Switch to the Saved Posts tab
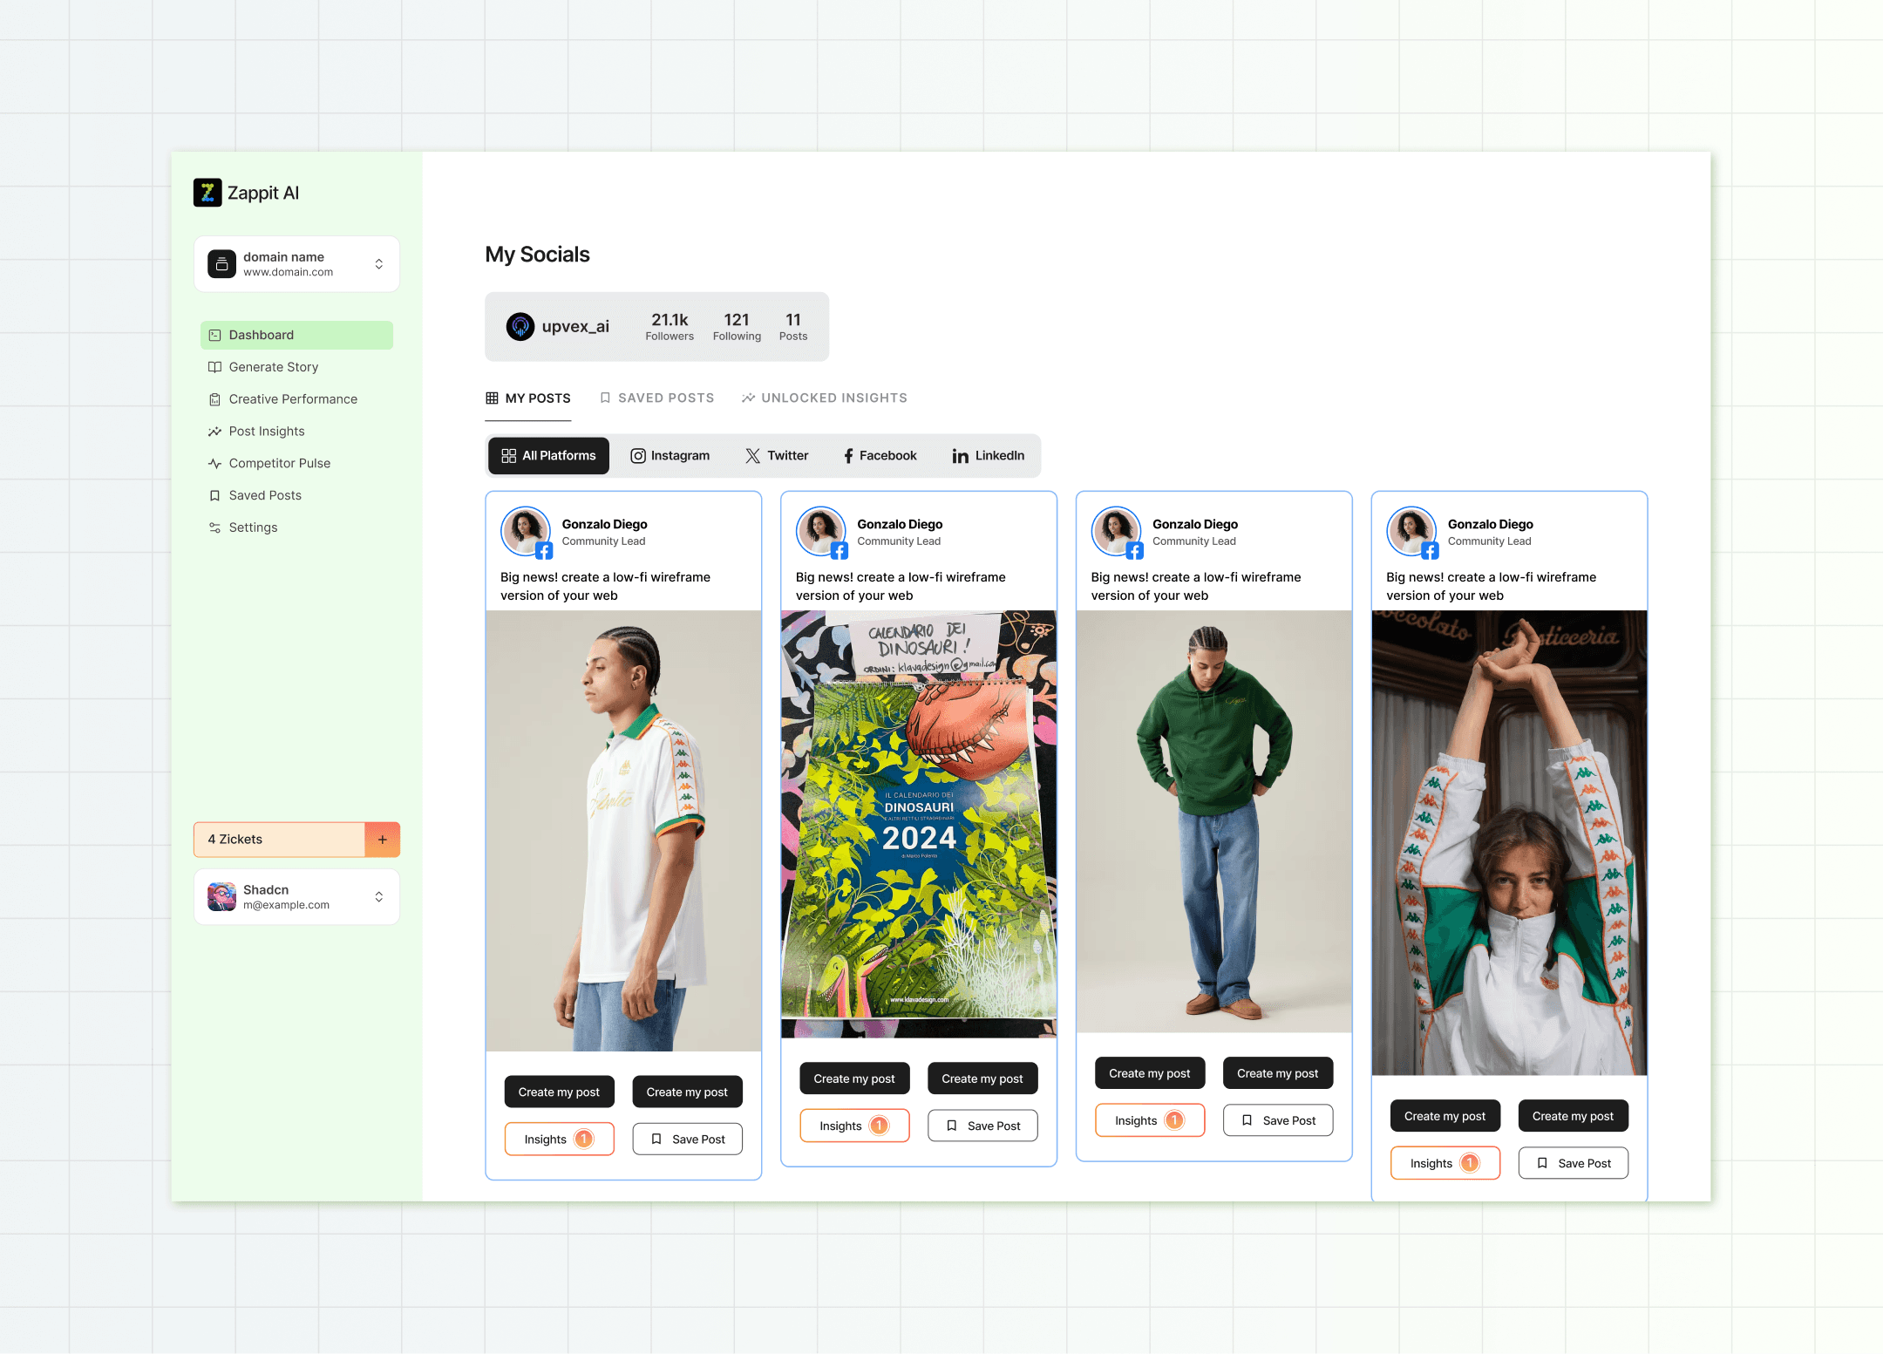The height and width of the screenshot is (1354, 1883). (657, 398)
